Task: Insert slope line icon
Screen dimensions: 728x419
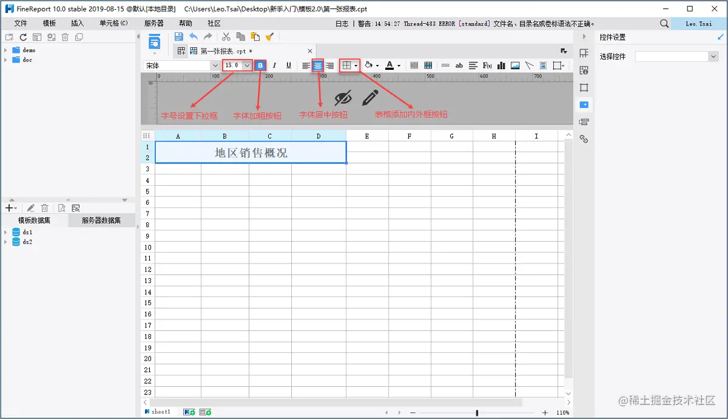Action: click(x=529, y=66)
